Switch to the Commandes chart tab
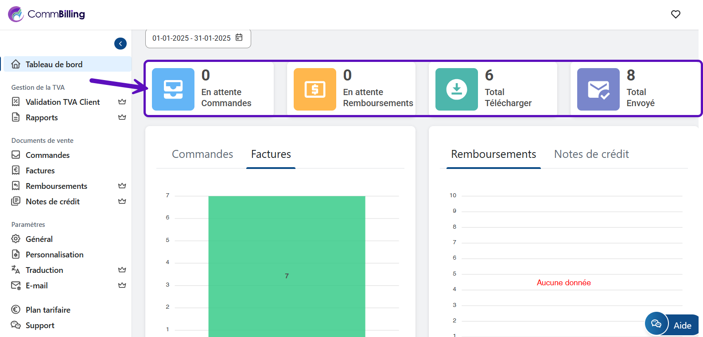 click(202, 154)
